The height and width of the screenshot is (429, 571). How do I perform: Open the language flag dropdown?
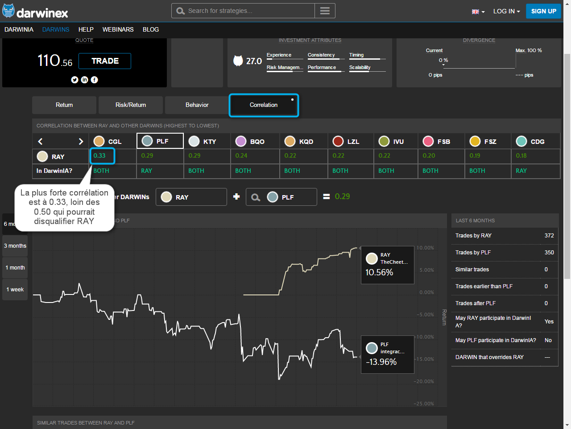click(478, 12)
